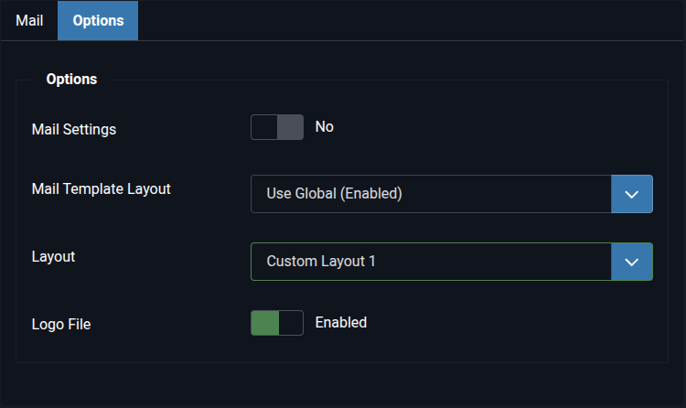Image resolution: width=686 pixels, height=408 pixels.
Task: Click the 'Enabled' text beside Logo File
Action: click(341, 322)
